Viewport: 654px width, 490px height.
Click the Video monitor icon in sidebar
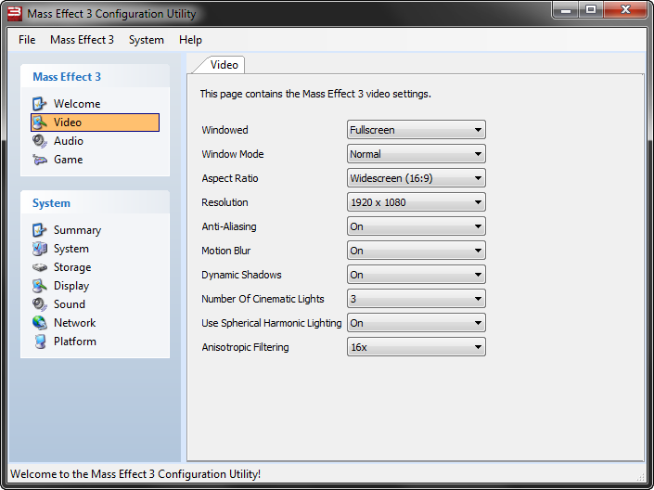tap(40, 122)
